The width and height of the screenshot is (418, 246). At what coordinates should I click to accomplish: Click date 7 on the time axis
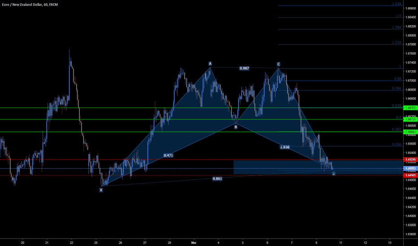click(x=292, y=242)
